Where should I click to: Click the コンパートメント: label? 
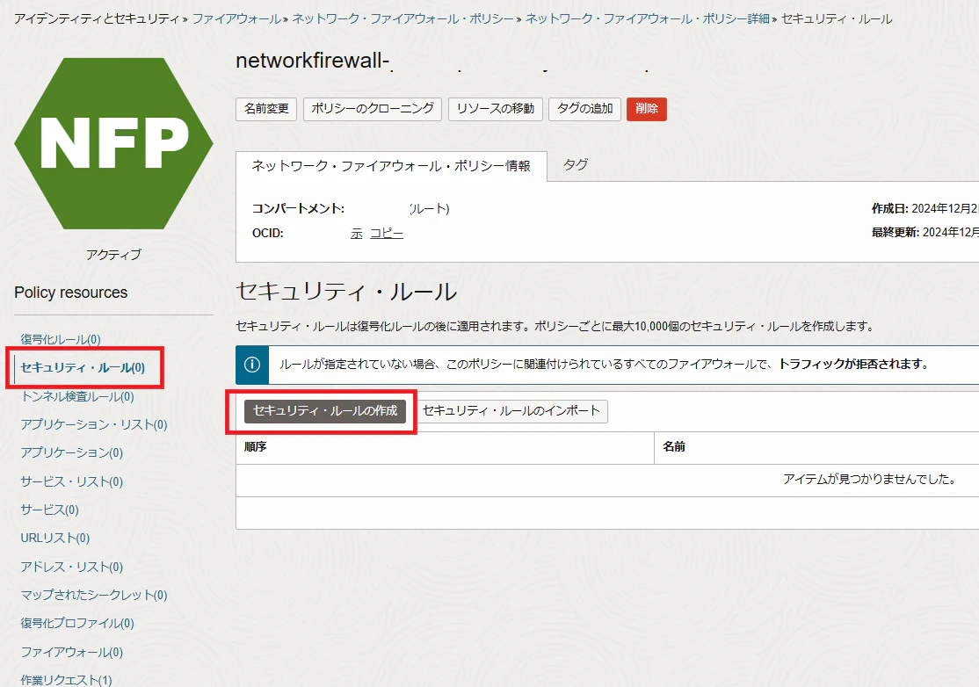(298, 208)
